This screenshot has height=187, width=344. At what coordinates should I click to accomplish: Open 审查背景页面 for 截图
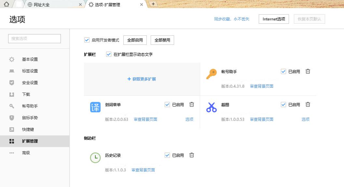(261, 119)
